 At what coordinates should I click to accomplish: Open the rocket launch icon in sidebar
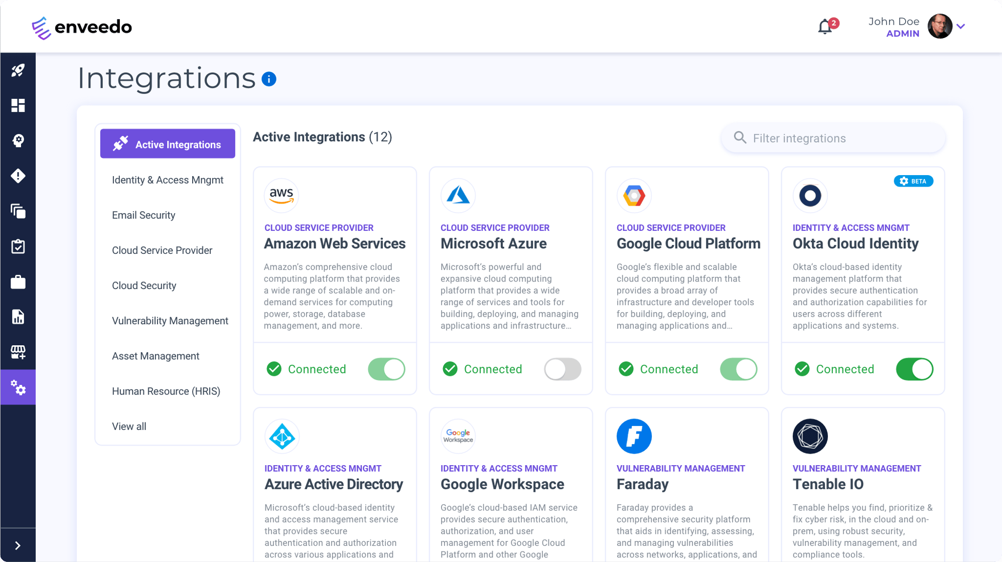tap(18, 70)
